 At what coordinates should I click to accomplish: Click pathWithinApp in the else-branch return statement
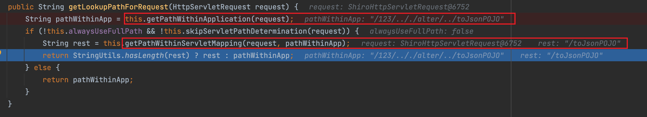101,80
